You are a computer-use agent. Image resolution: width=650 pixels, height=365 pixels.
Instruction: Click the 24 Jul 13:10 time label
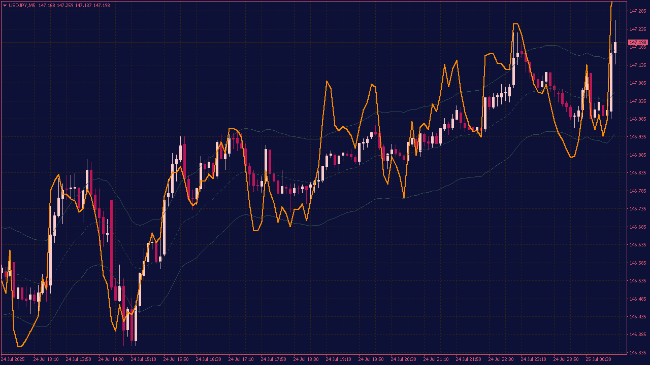(46, 359)
